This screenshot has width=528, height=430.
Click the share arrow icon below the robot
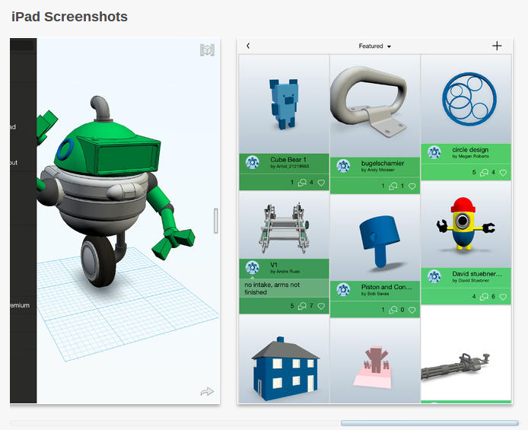point(207,391)
